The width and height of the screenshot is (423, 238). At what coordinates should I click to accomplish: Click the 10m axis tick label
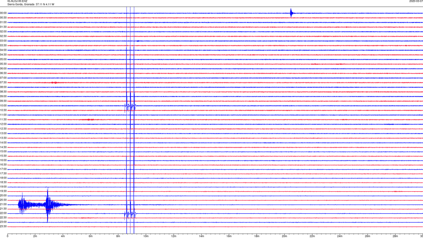click(146, 236)
